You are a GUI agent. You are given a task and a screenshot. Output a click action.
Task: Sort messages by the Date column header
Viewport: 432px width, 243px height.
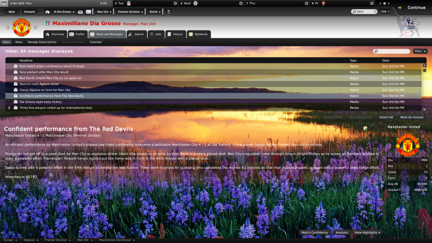coord(386,61)
